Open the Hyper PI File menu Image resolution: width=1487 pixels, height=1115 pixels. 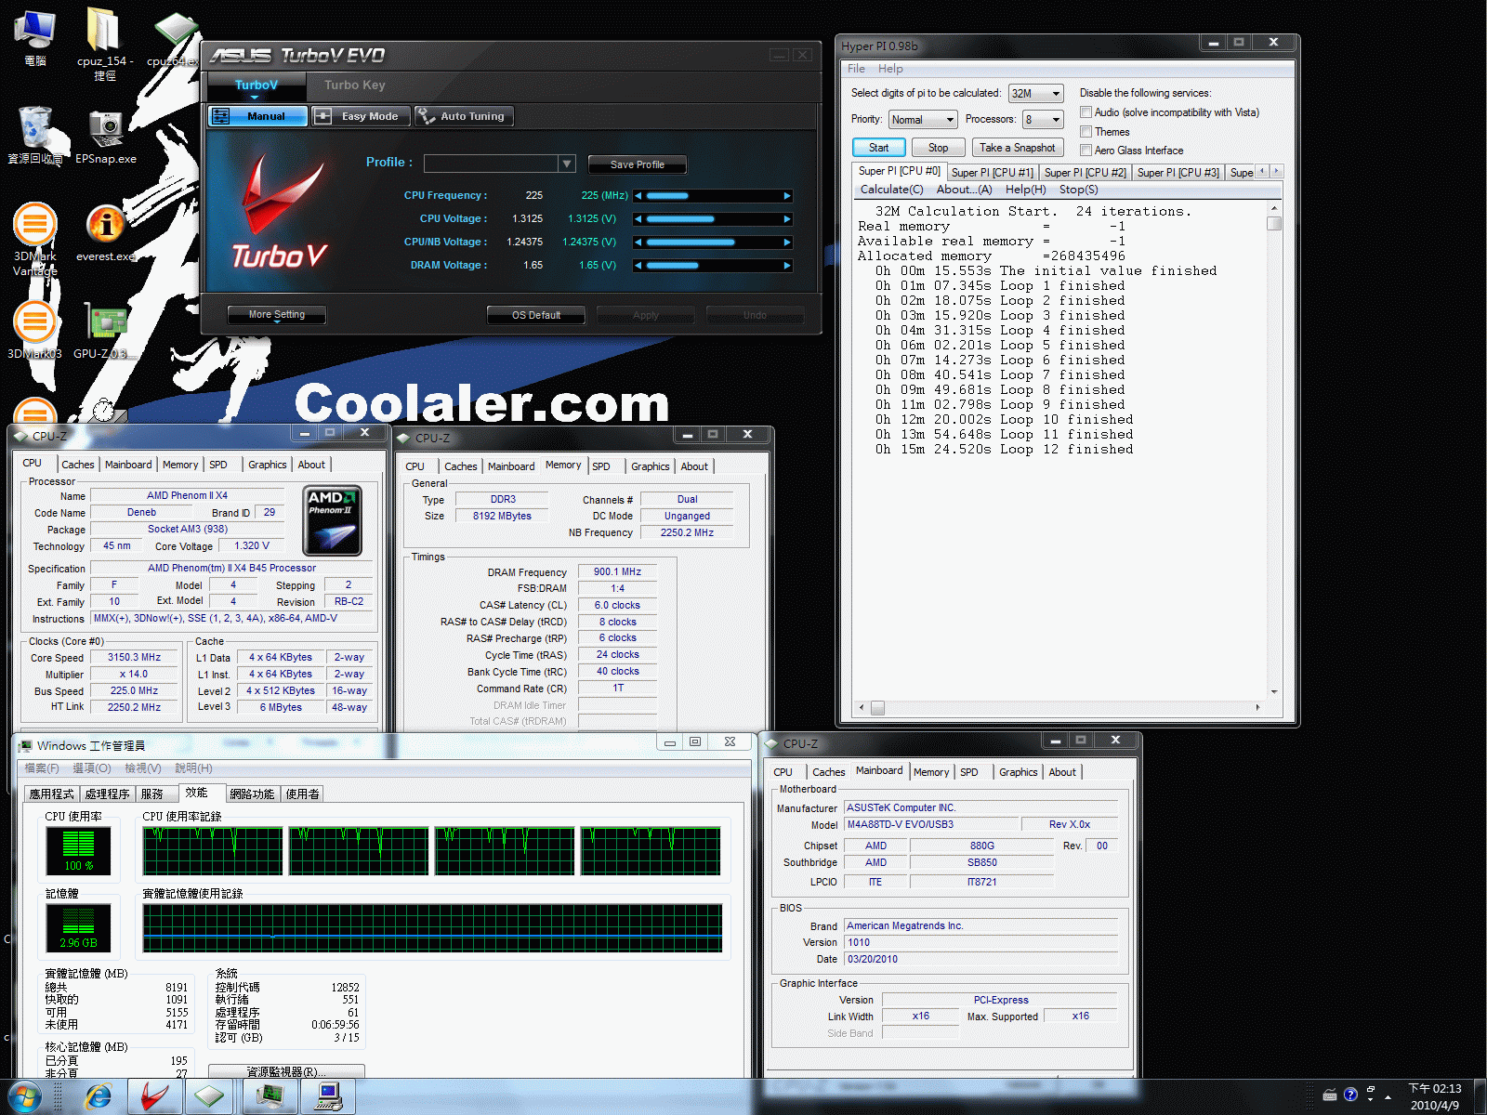[856, 69]
